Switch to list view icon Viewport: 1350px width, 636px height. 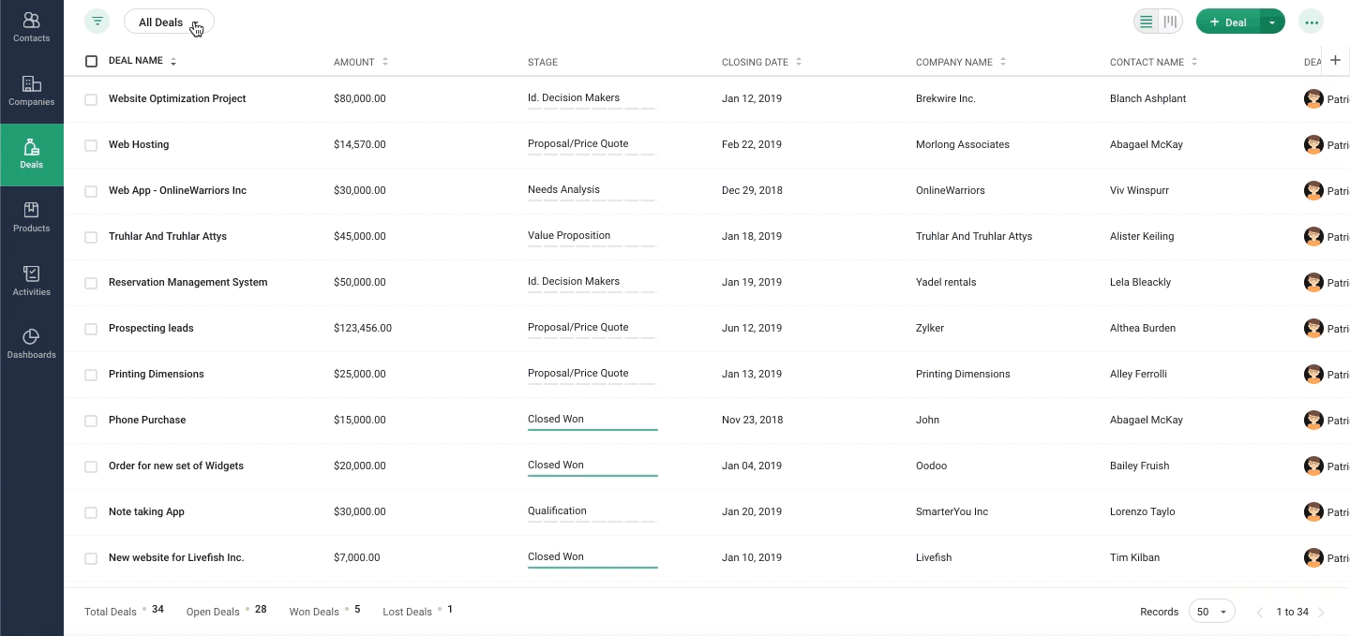1146,22
